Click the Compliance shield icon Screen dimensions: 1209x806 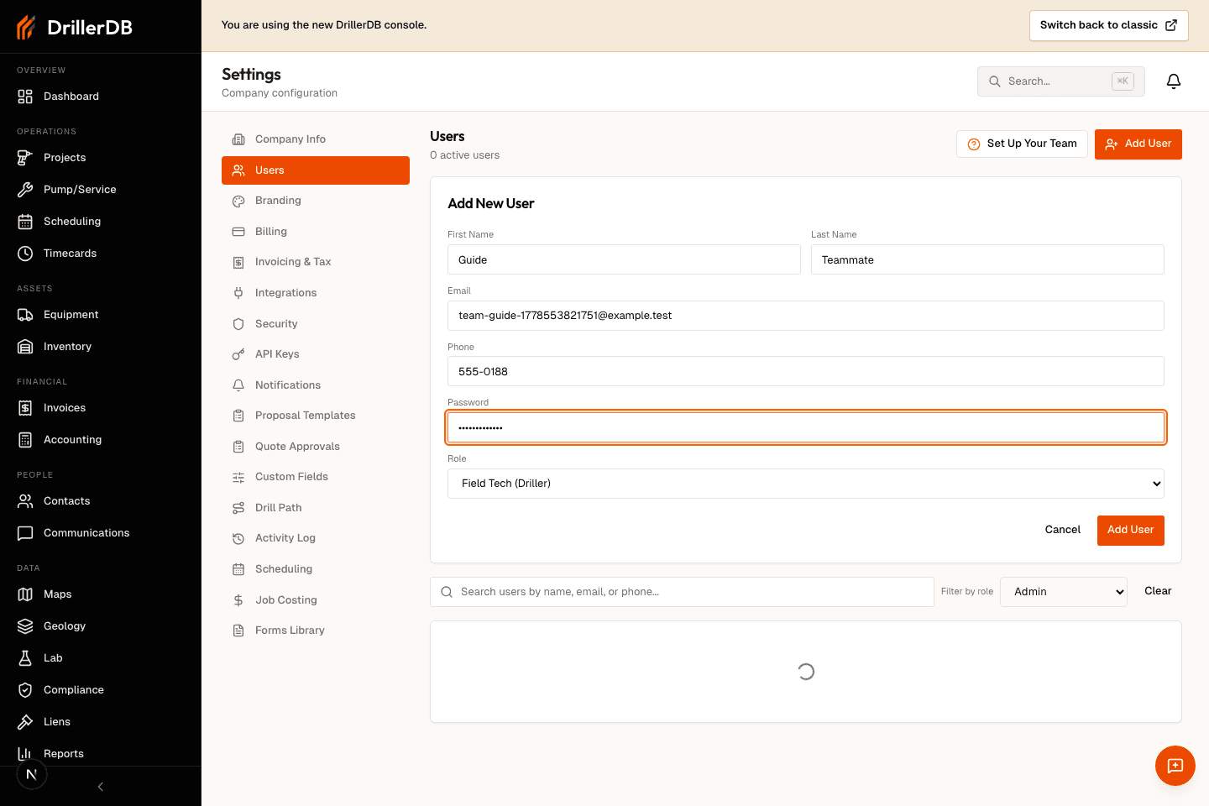25,690
